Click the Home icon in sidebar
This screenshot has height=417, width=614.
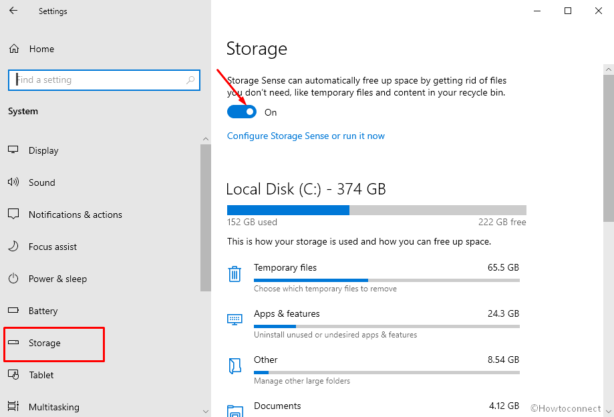pyautogui.click(x=14, y=49)
